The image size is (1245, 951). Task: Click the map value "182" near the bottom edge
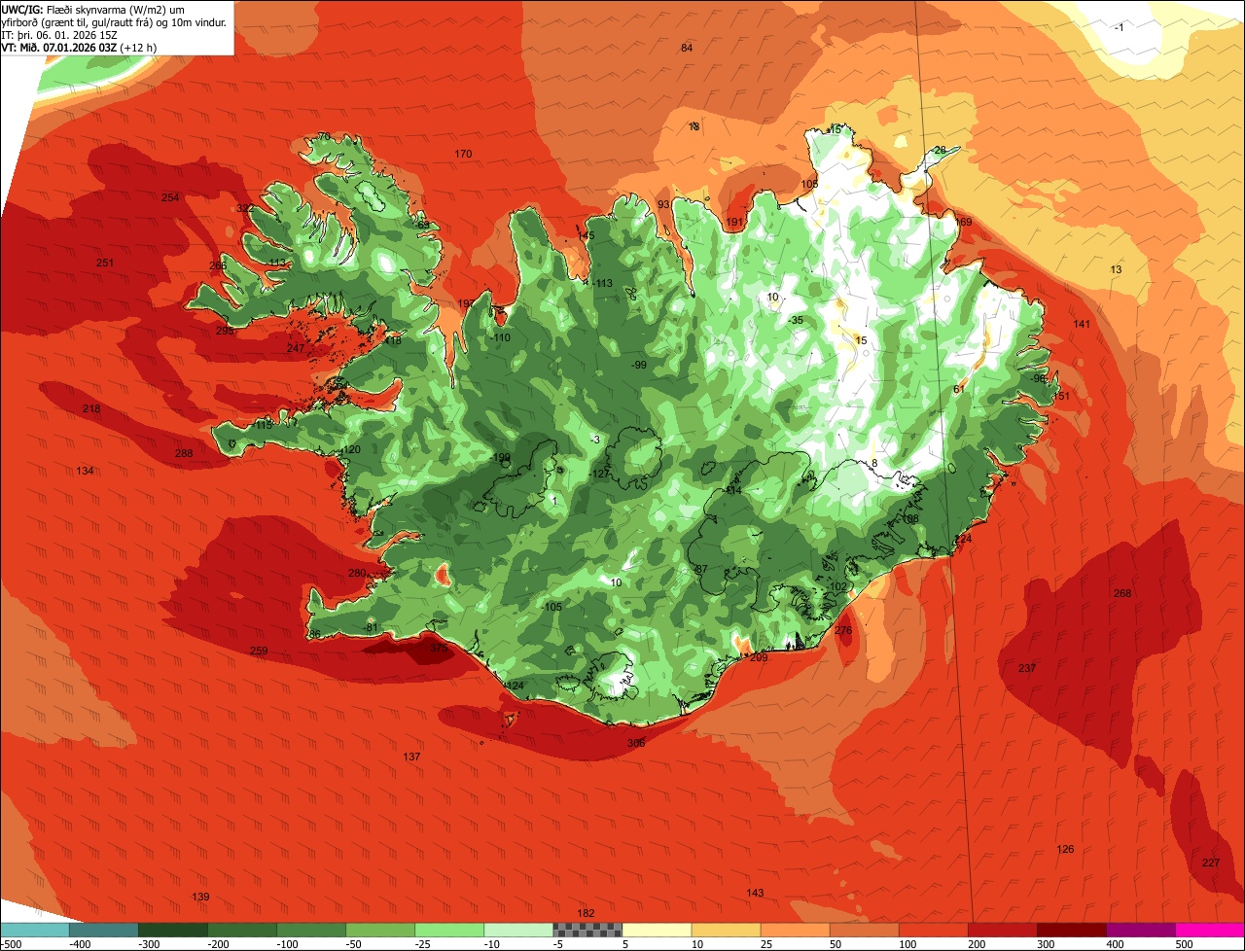click(x=586, y=913)
